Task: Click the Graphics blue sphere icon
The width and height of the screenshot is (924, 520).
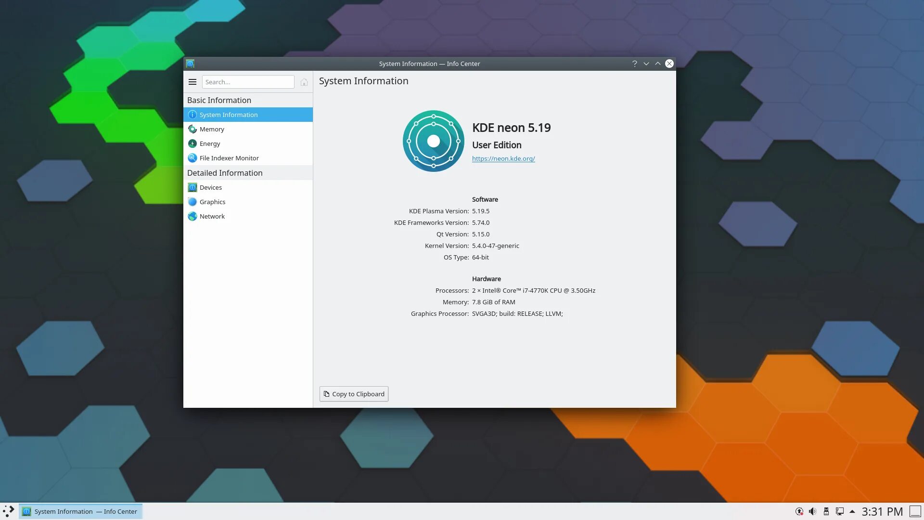Action: click(x=192, y=202)
